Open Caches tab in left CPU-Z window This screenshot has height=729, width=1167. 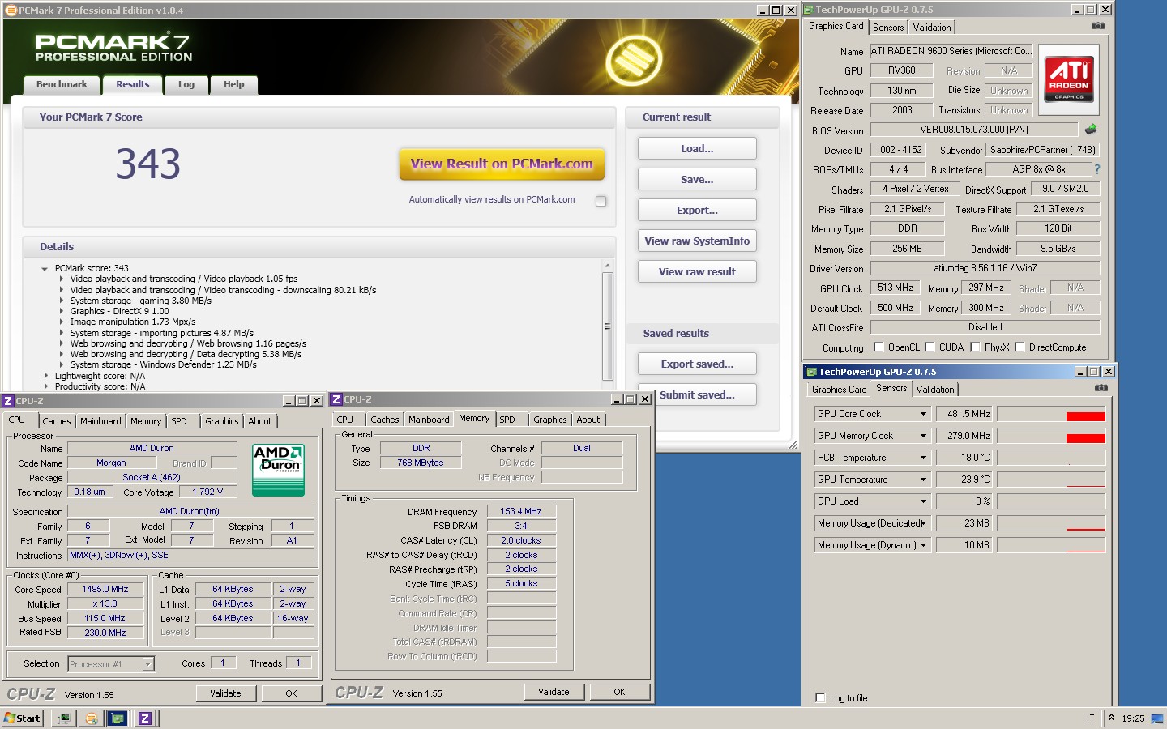pos(57,421)
